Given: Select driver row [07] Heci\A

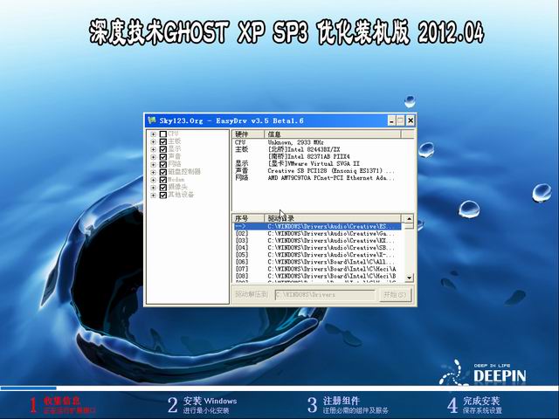Looking at the screenshot, I should 317,269.
